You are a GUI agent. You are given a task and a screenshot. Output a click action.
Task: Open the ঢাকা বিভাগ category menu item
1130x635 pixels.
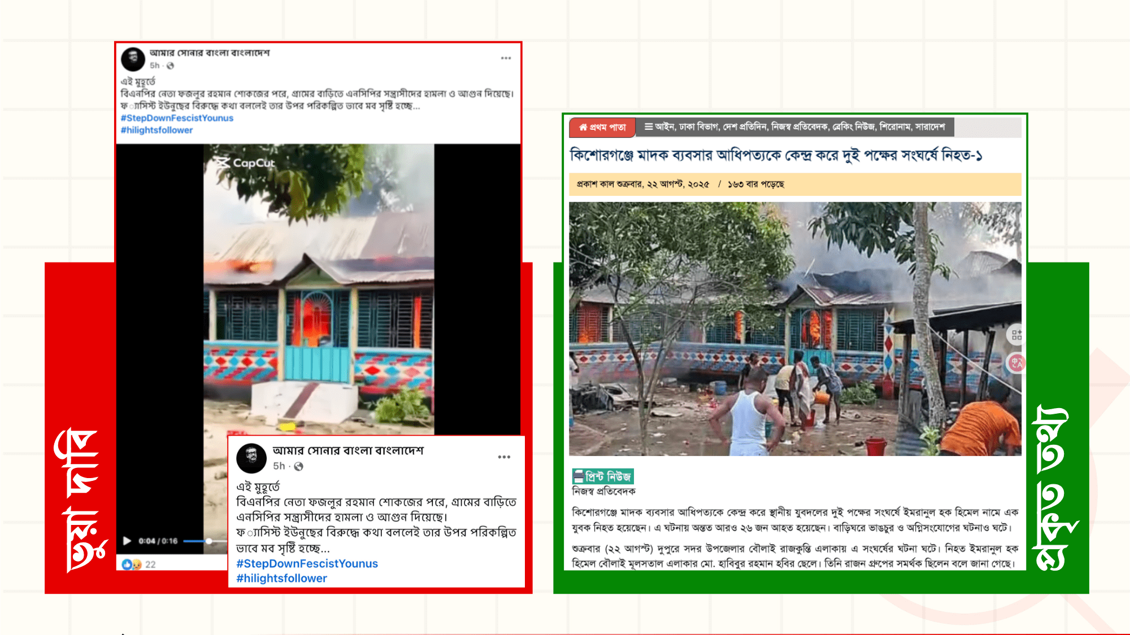pyautogui.click(x=699, y=127)
